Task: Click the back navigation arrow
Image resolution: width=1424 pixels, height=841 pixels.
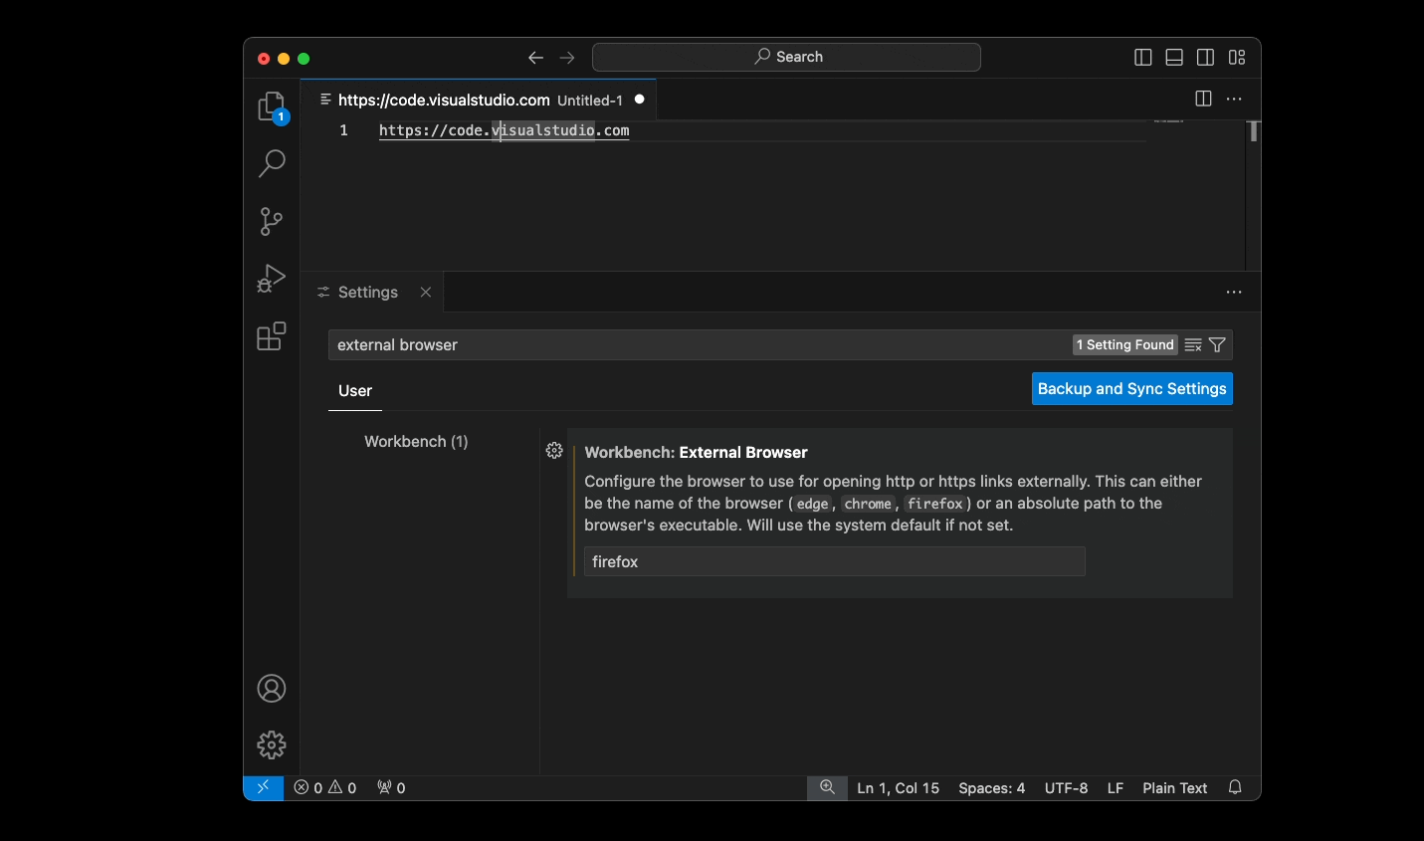Action: pyautogui.click(x=535, y=57)
